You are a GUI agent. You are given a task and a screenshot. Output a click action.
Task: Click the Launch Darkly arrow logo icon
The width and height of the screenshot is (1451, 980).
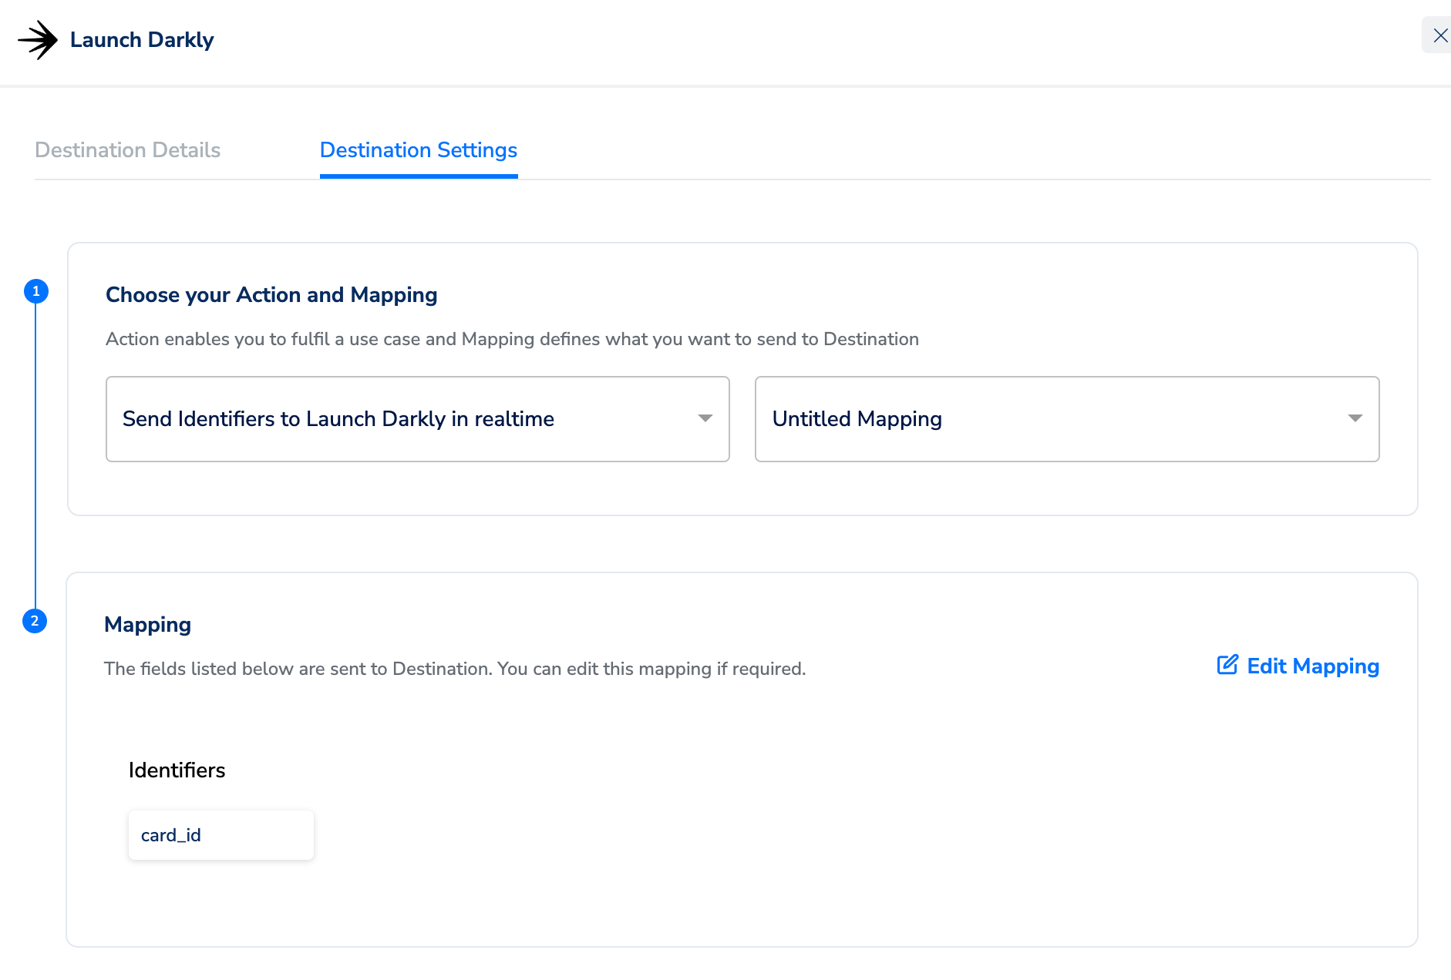tap(38, 40)
